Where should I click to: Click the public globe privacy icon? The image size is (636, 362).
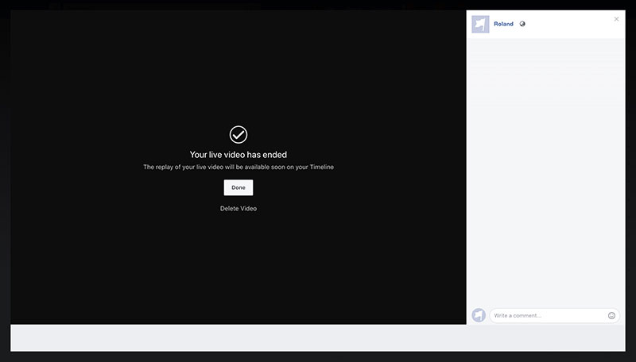(x=522, y=24)
